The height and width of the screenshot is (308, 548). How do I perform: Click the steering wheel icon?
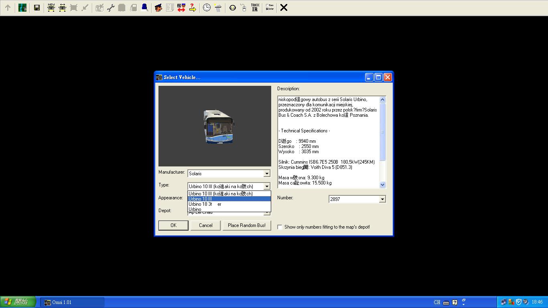coord(233,8)
